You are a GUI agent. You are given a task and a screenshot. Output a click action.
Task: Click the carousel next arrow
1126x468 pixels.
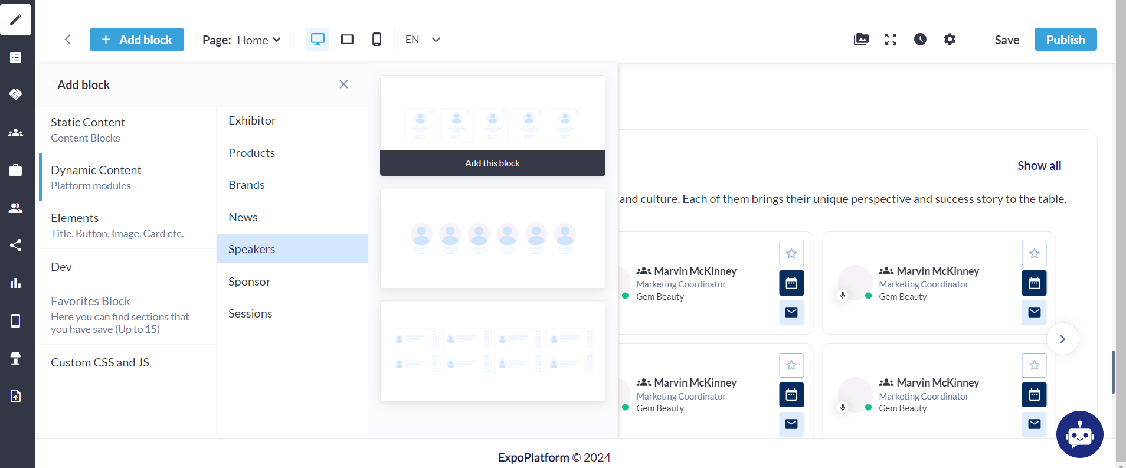1062,339
